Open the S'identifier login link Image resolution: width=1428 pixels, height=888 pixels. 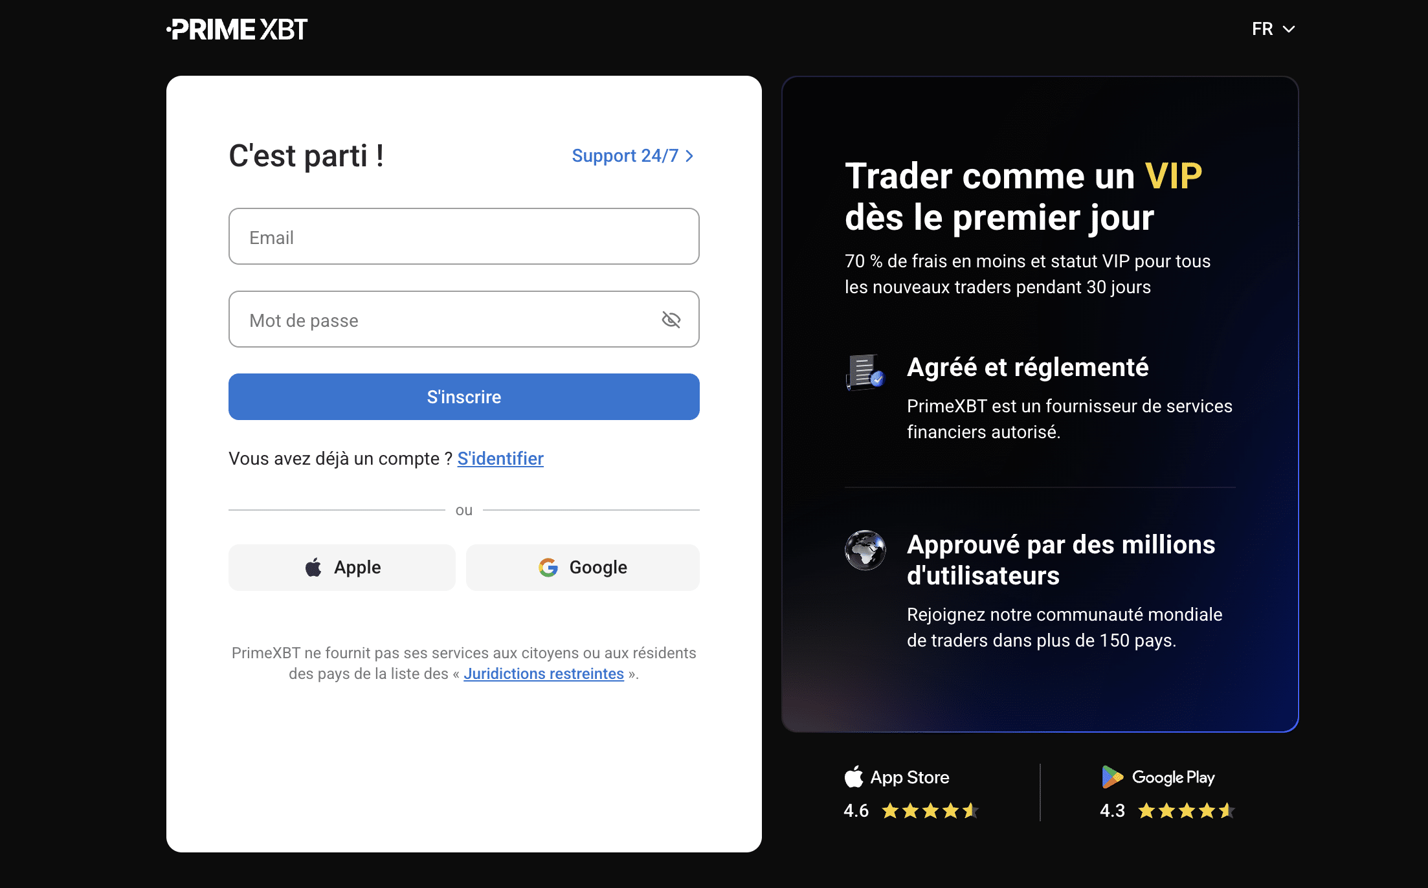(500, 458)
